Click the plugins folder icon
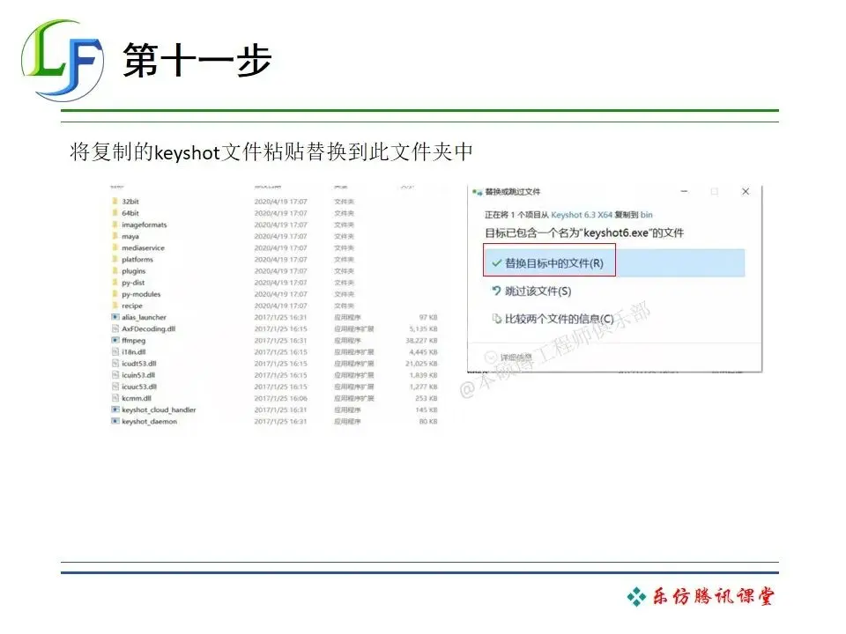This screenshot has height=634, width=846. (x=115, y=270)
